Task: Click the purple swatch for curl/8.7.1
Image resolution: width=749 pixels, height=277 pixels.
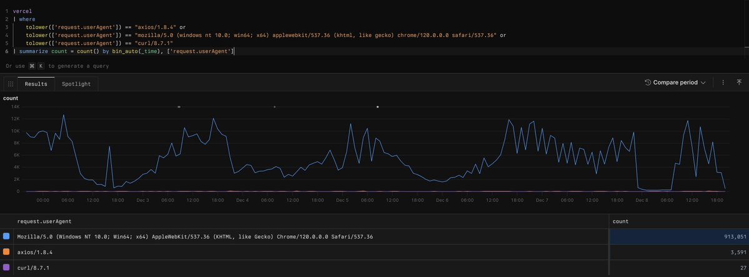Action: pyautogui.click(x=6, y=268)
